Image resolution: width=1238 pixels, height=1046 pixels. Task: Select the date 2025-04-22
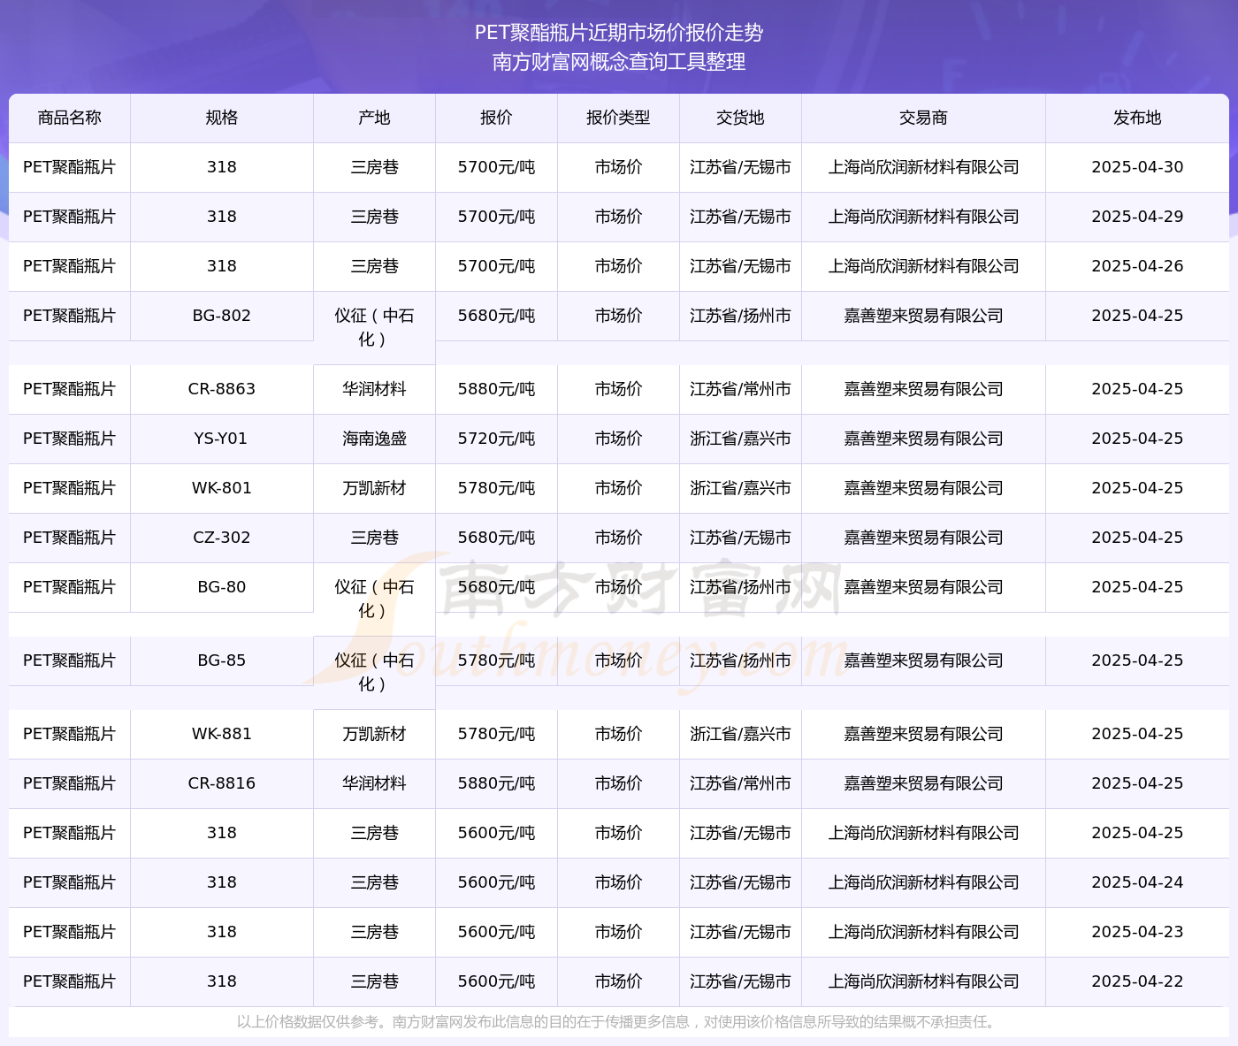tap(1137, 981)
